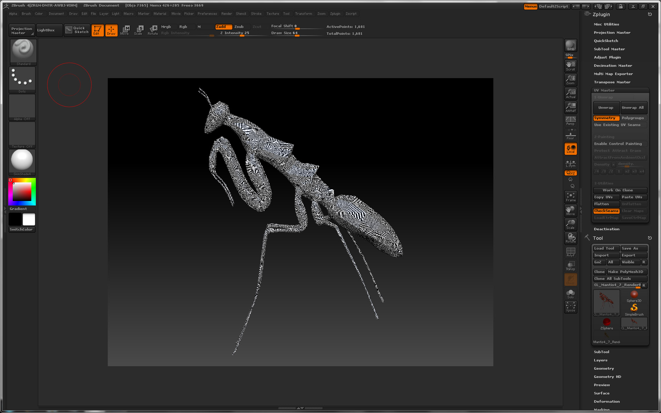Open the Document menu
This screenshot has width=661, height=413.
click(x=56, y=14)
